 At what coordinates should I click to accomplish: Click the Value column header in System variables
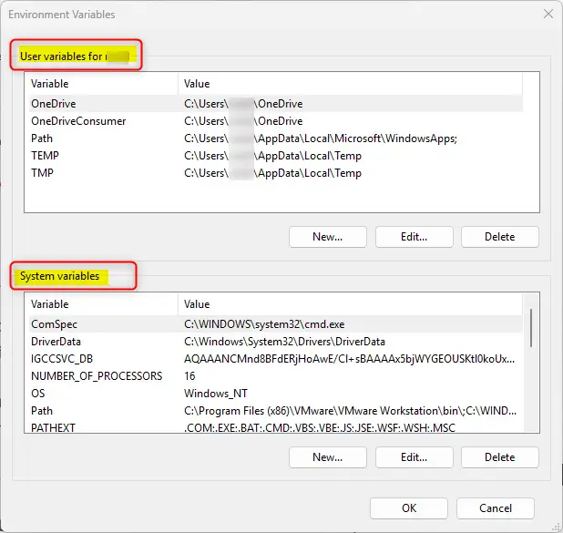pos(350,304)
